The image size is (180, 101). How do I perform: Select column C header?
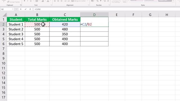65,15
